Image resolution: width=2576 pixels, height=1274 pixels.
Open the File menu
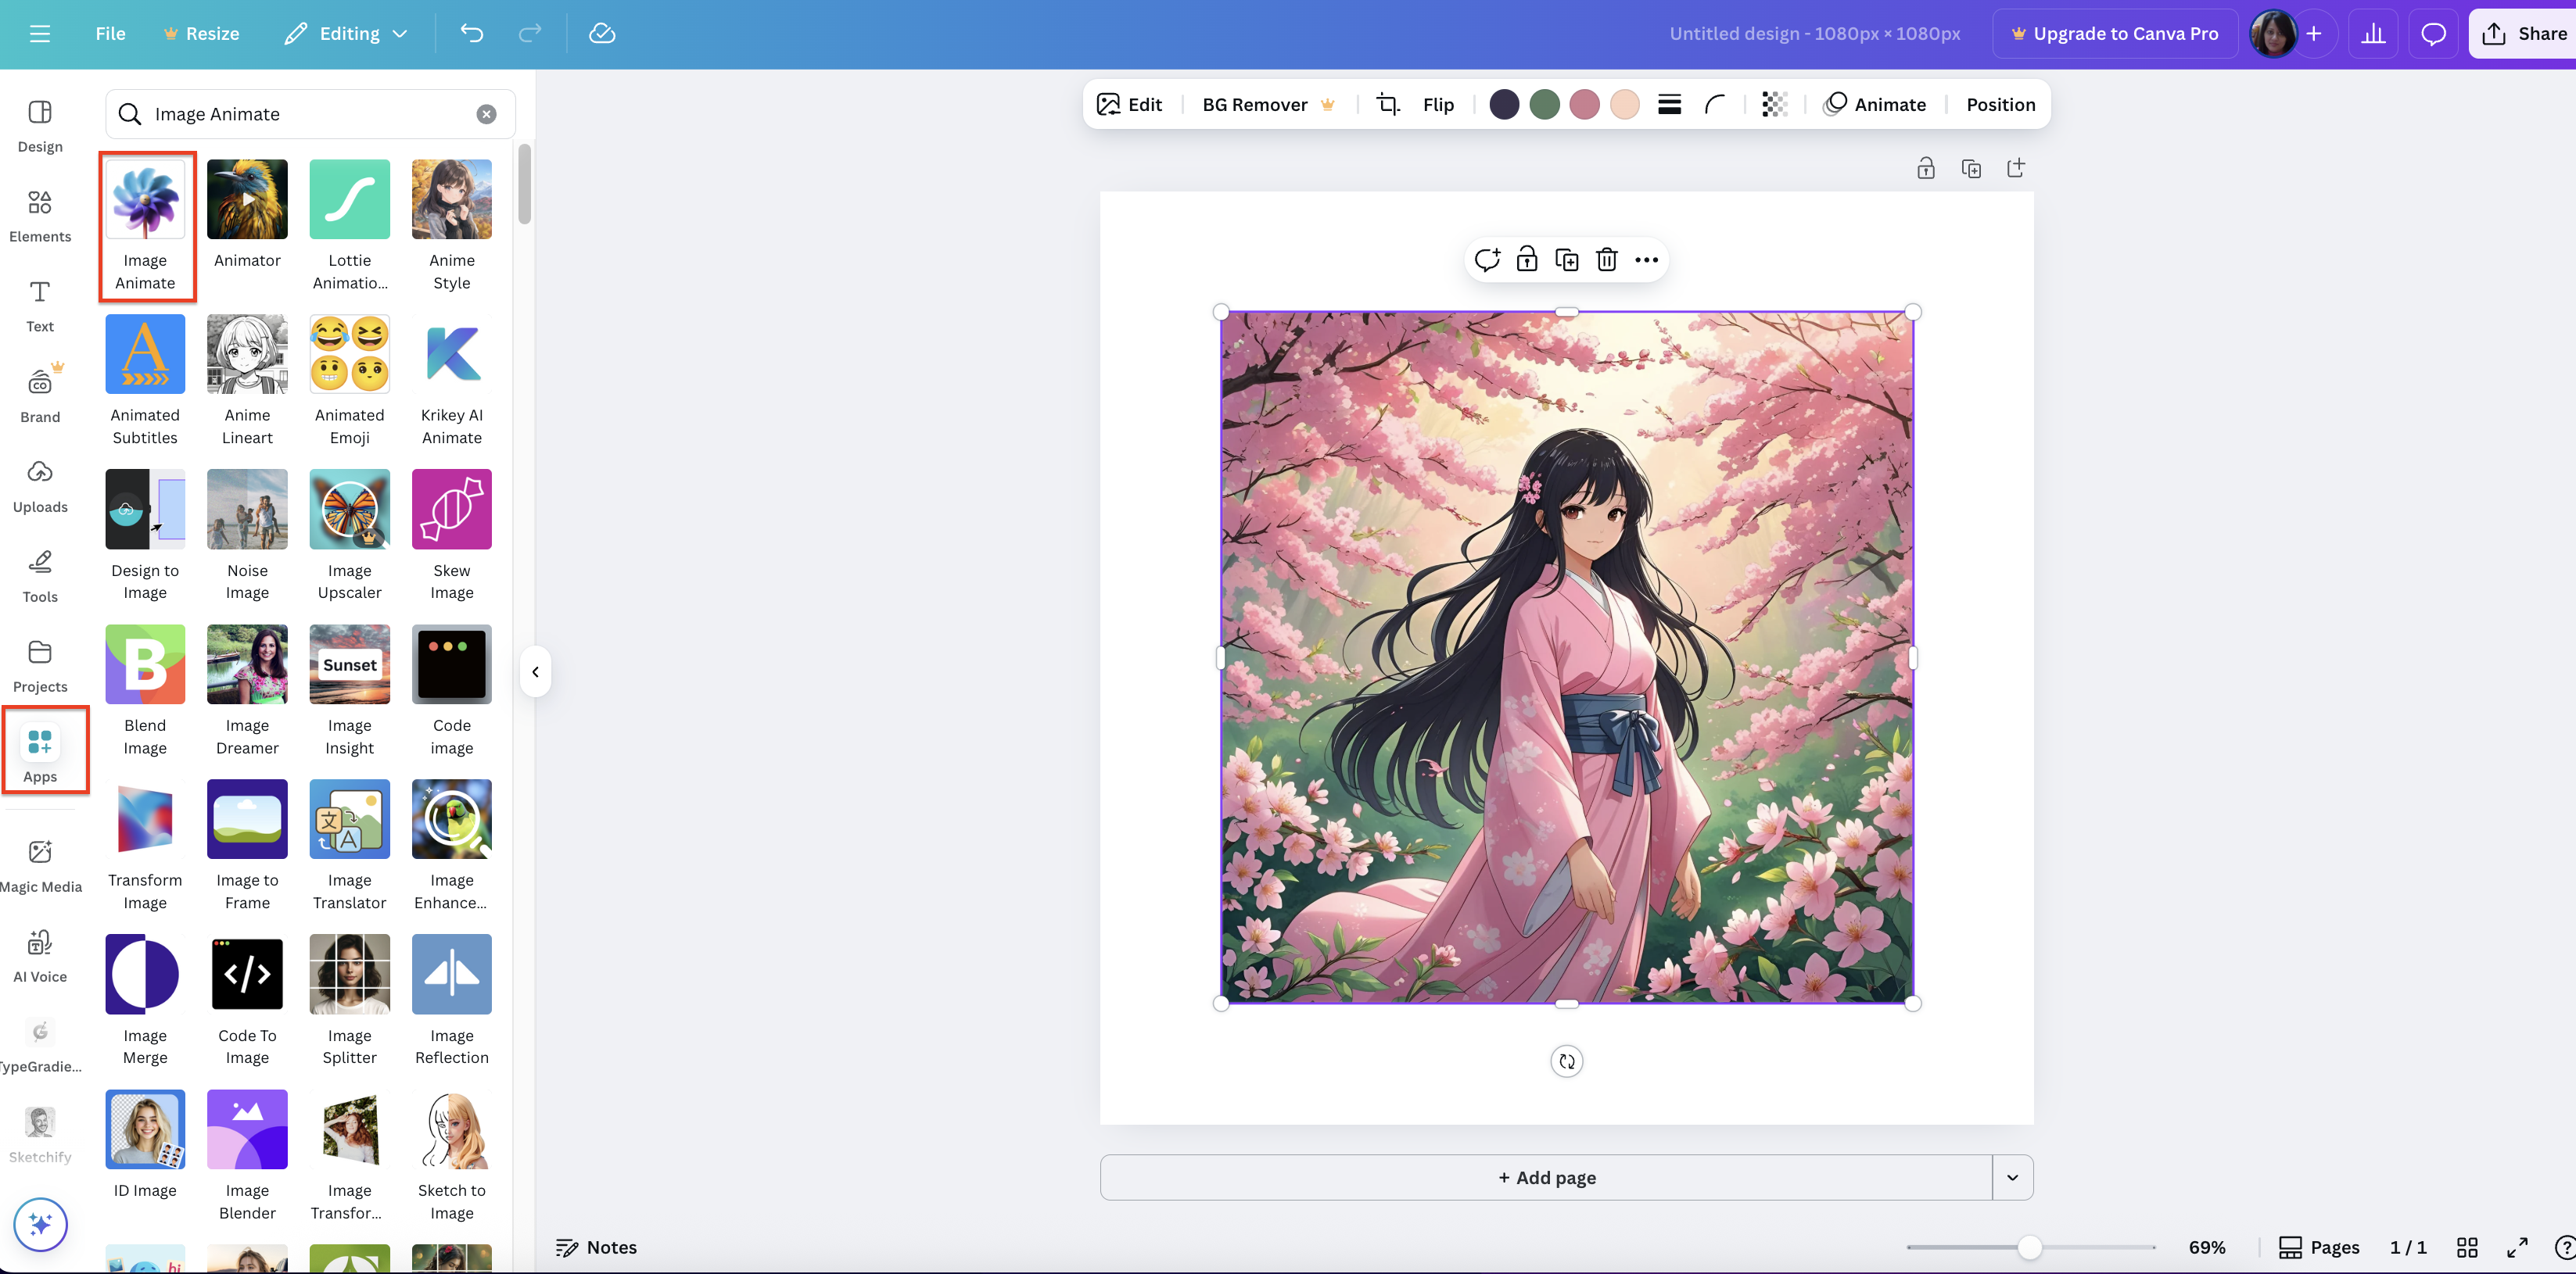click(x=110, y=34)
